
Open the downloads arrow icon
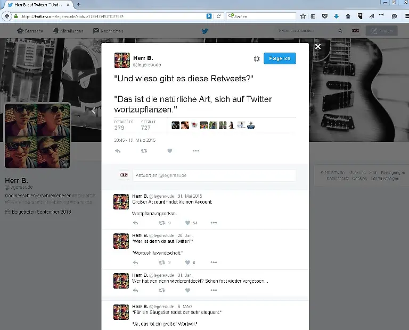point(336,16)
